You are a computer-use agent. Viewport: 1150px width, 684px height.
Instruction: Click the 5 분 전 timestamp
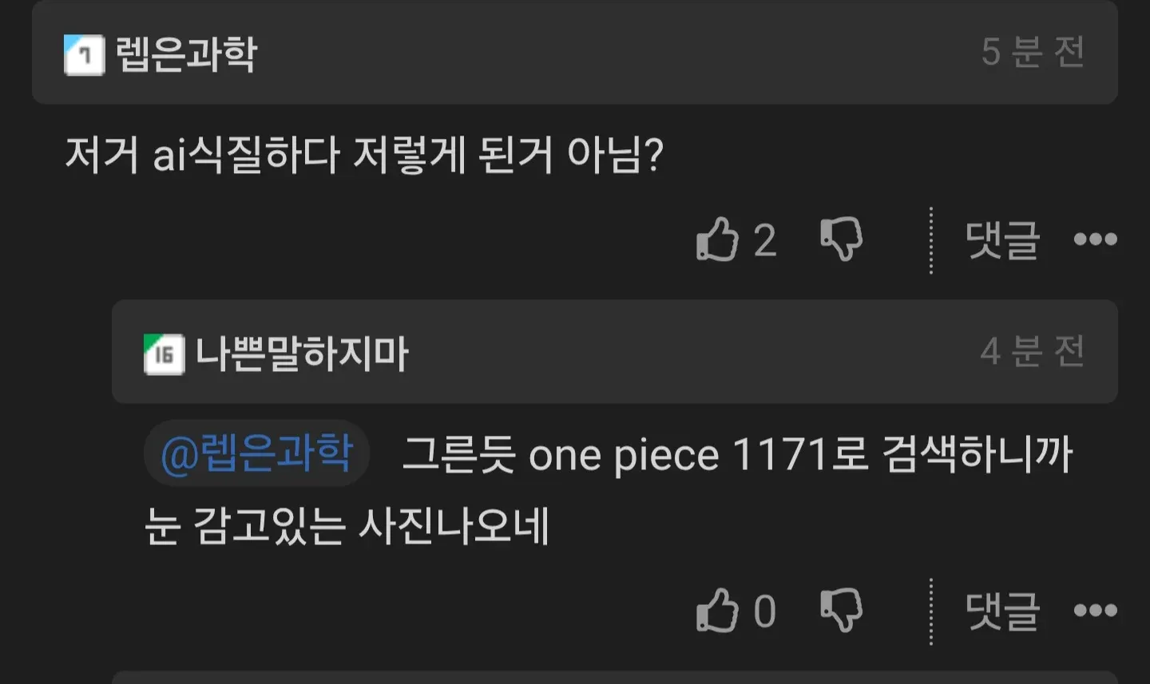(x=1033, y=52)
